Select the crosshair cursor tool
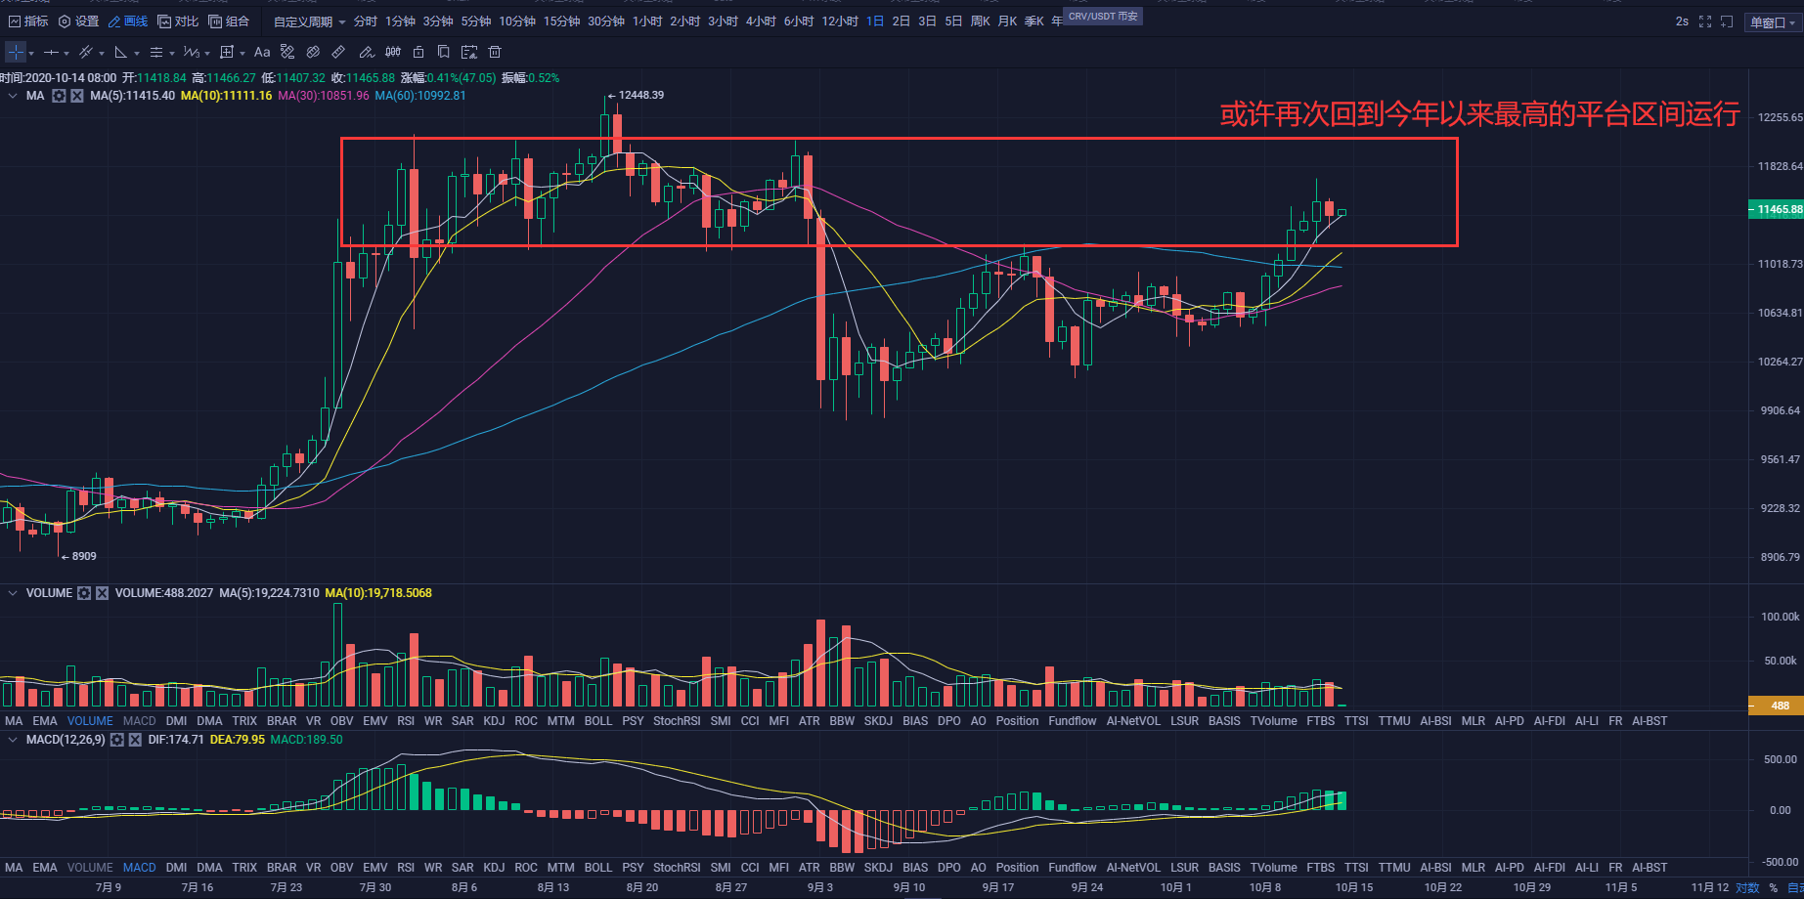Viewport: 1804px width, 899px height. tap(16, 52)
